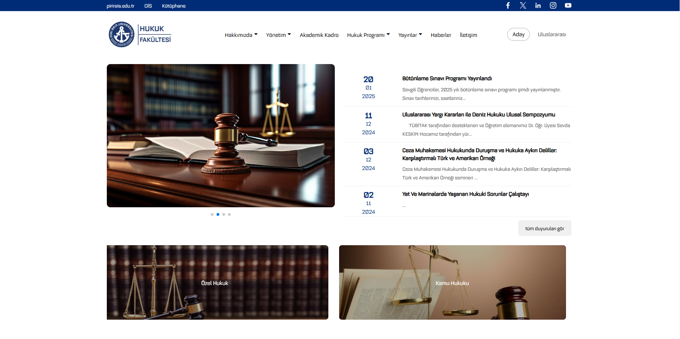680x339 pixels.
Task: Click the tüm duyuruları gör button
Action: (545, 228)
